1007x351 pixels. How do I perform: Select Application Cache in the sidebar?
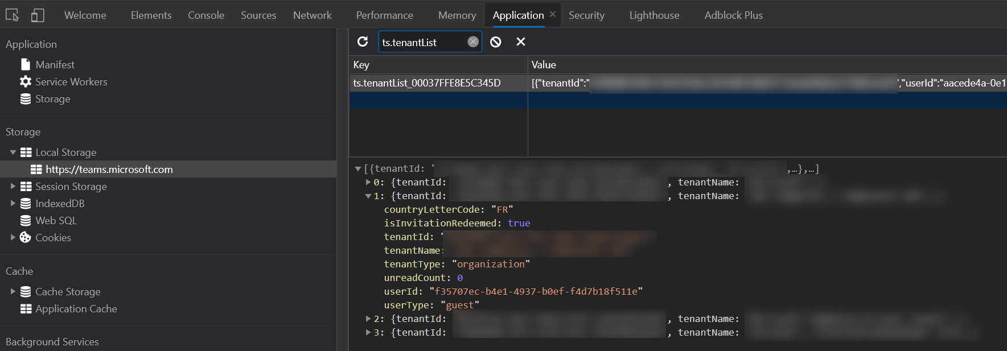[76, 308]
